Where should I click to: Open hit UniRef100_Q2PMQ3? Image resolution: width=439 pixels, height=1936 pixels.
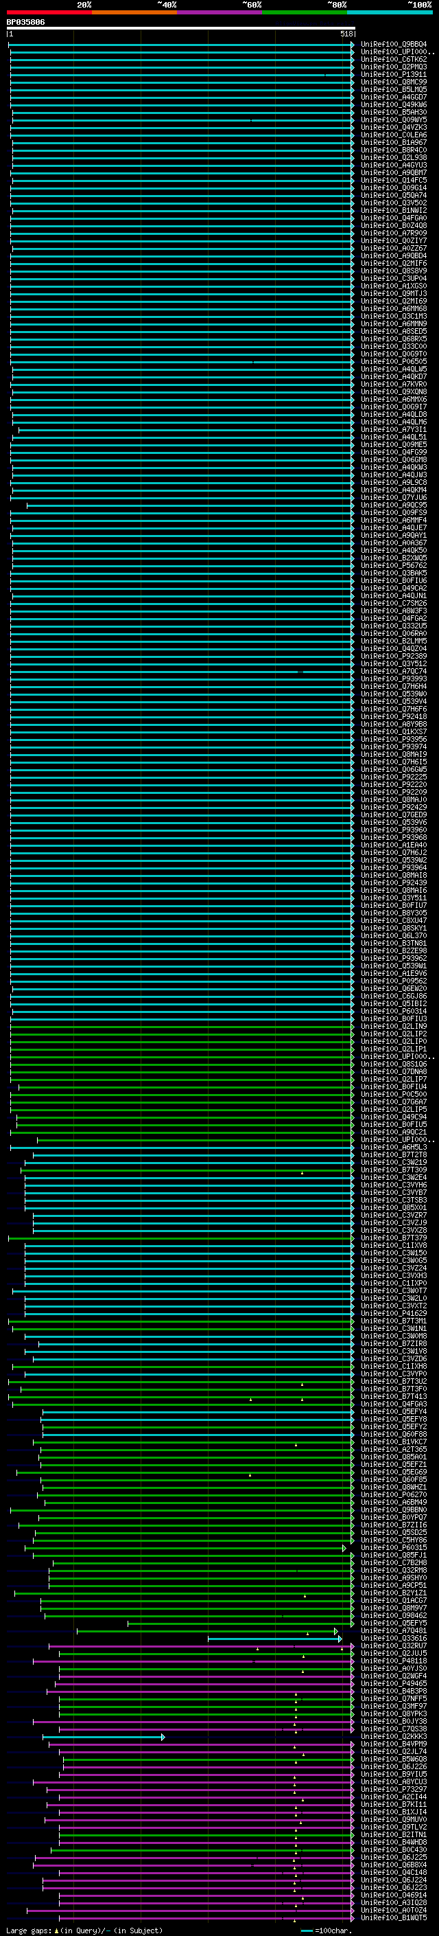(394, 67)
